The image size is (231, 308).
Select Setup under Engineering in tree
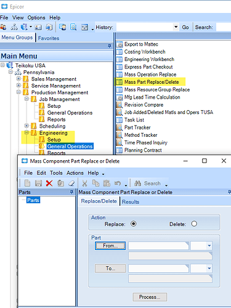54,140
